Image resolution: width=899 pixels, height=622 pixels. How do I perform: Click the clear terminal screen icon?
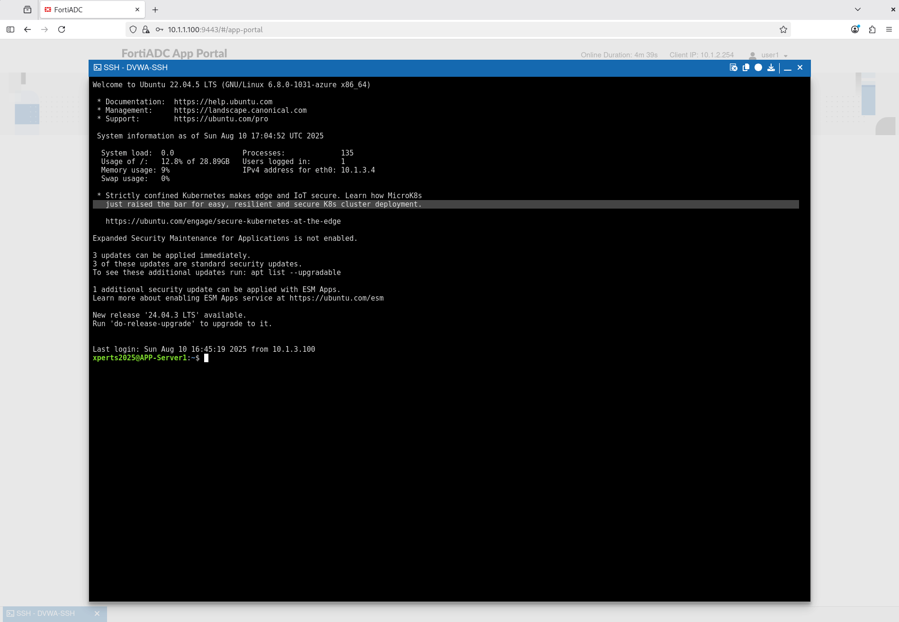click(x=733, y=68)
